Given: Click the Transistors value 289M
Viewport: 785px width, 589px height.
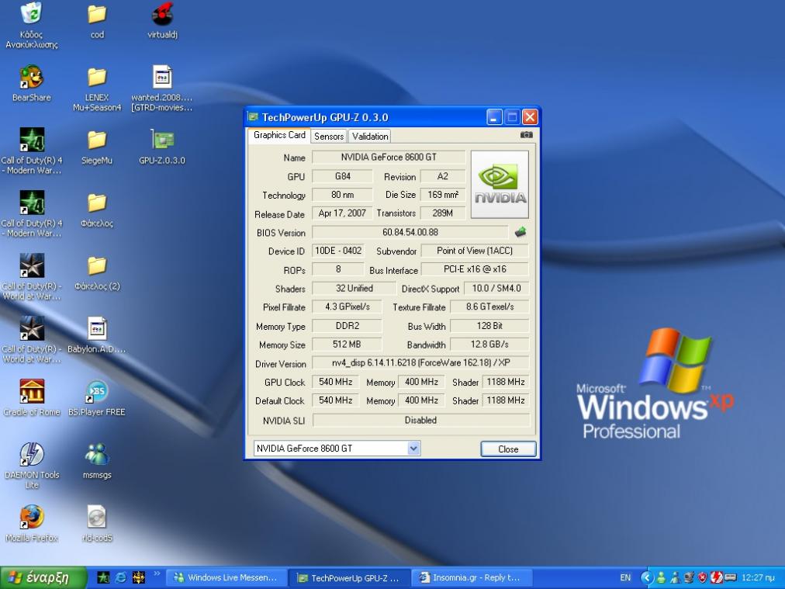Looking at the screenshot, I should (443, 213).
